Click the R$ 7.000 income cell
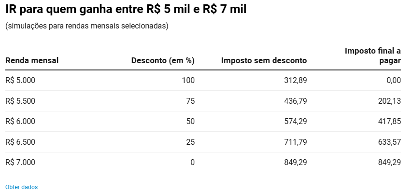Screen dimensions: 412x193 point(20,163)
